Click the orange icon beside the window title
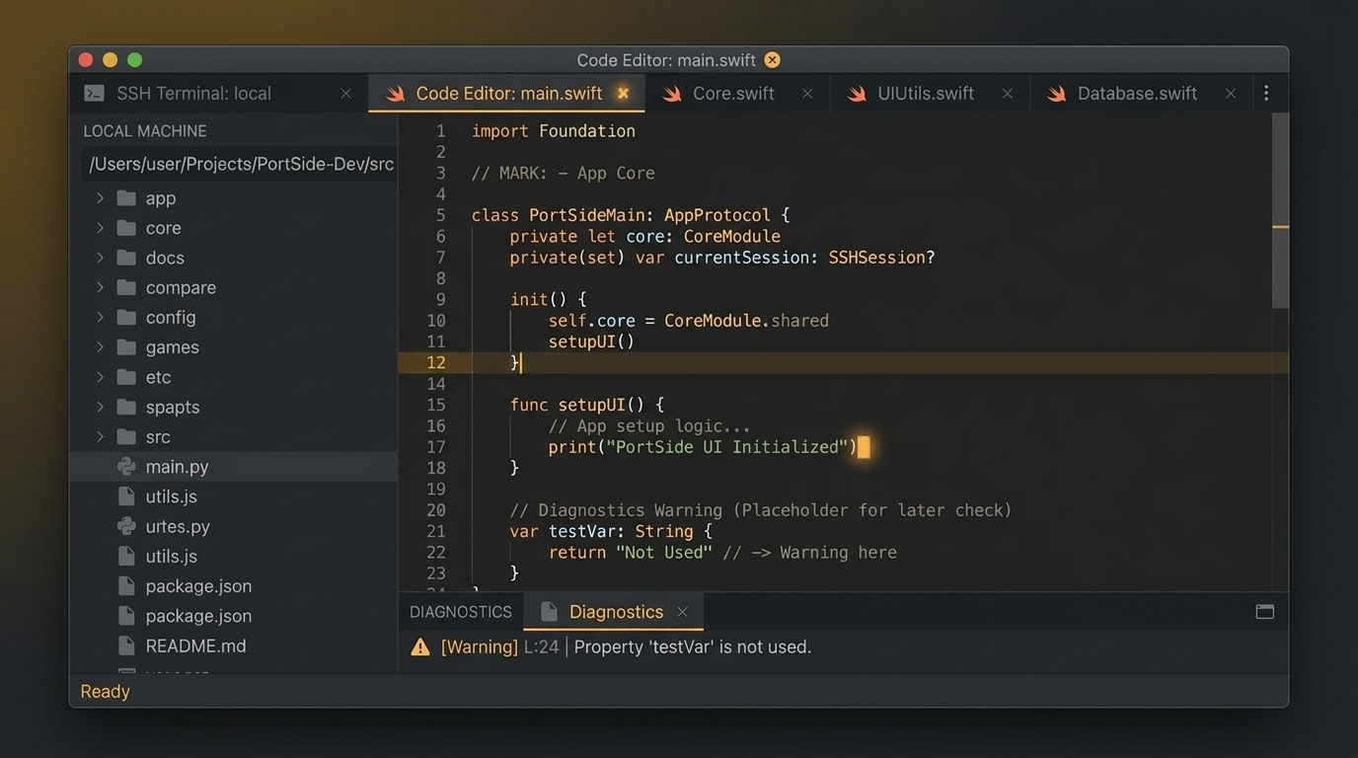 point(772,60)
